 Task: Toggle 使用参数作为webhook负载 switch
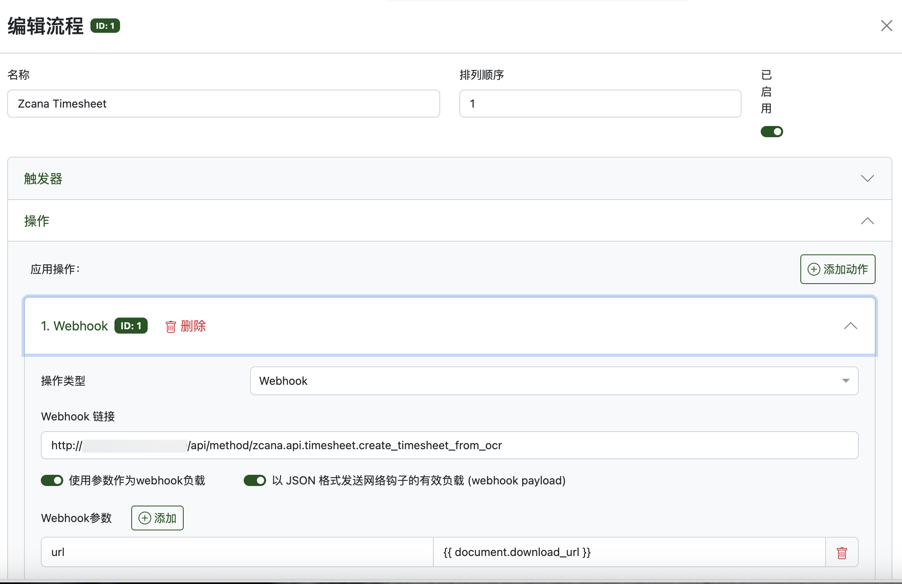52,480
